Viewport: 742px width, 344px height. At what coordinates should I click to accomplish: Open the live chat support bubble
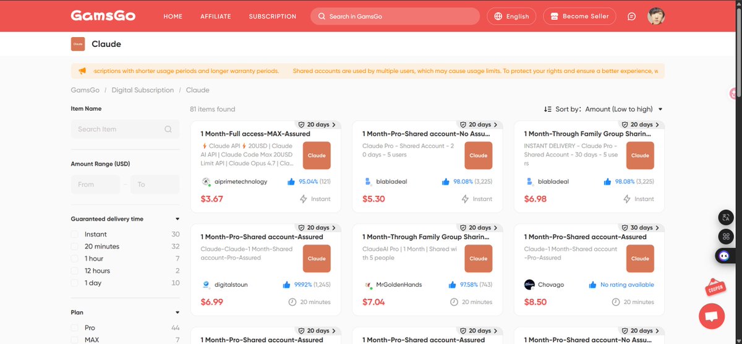(711, 316)
